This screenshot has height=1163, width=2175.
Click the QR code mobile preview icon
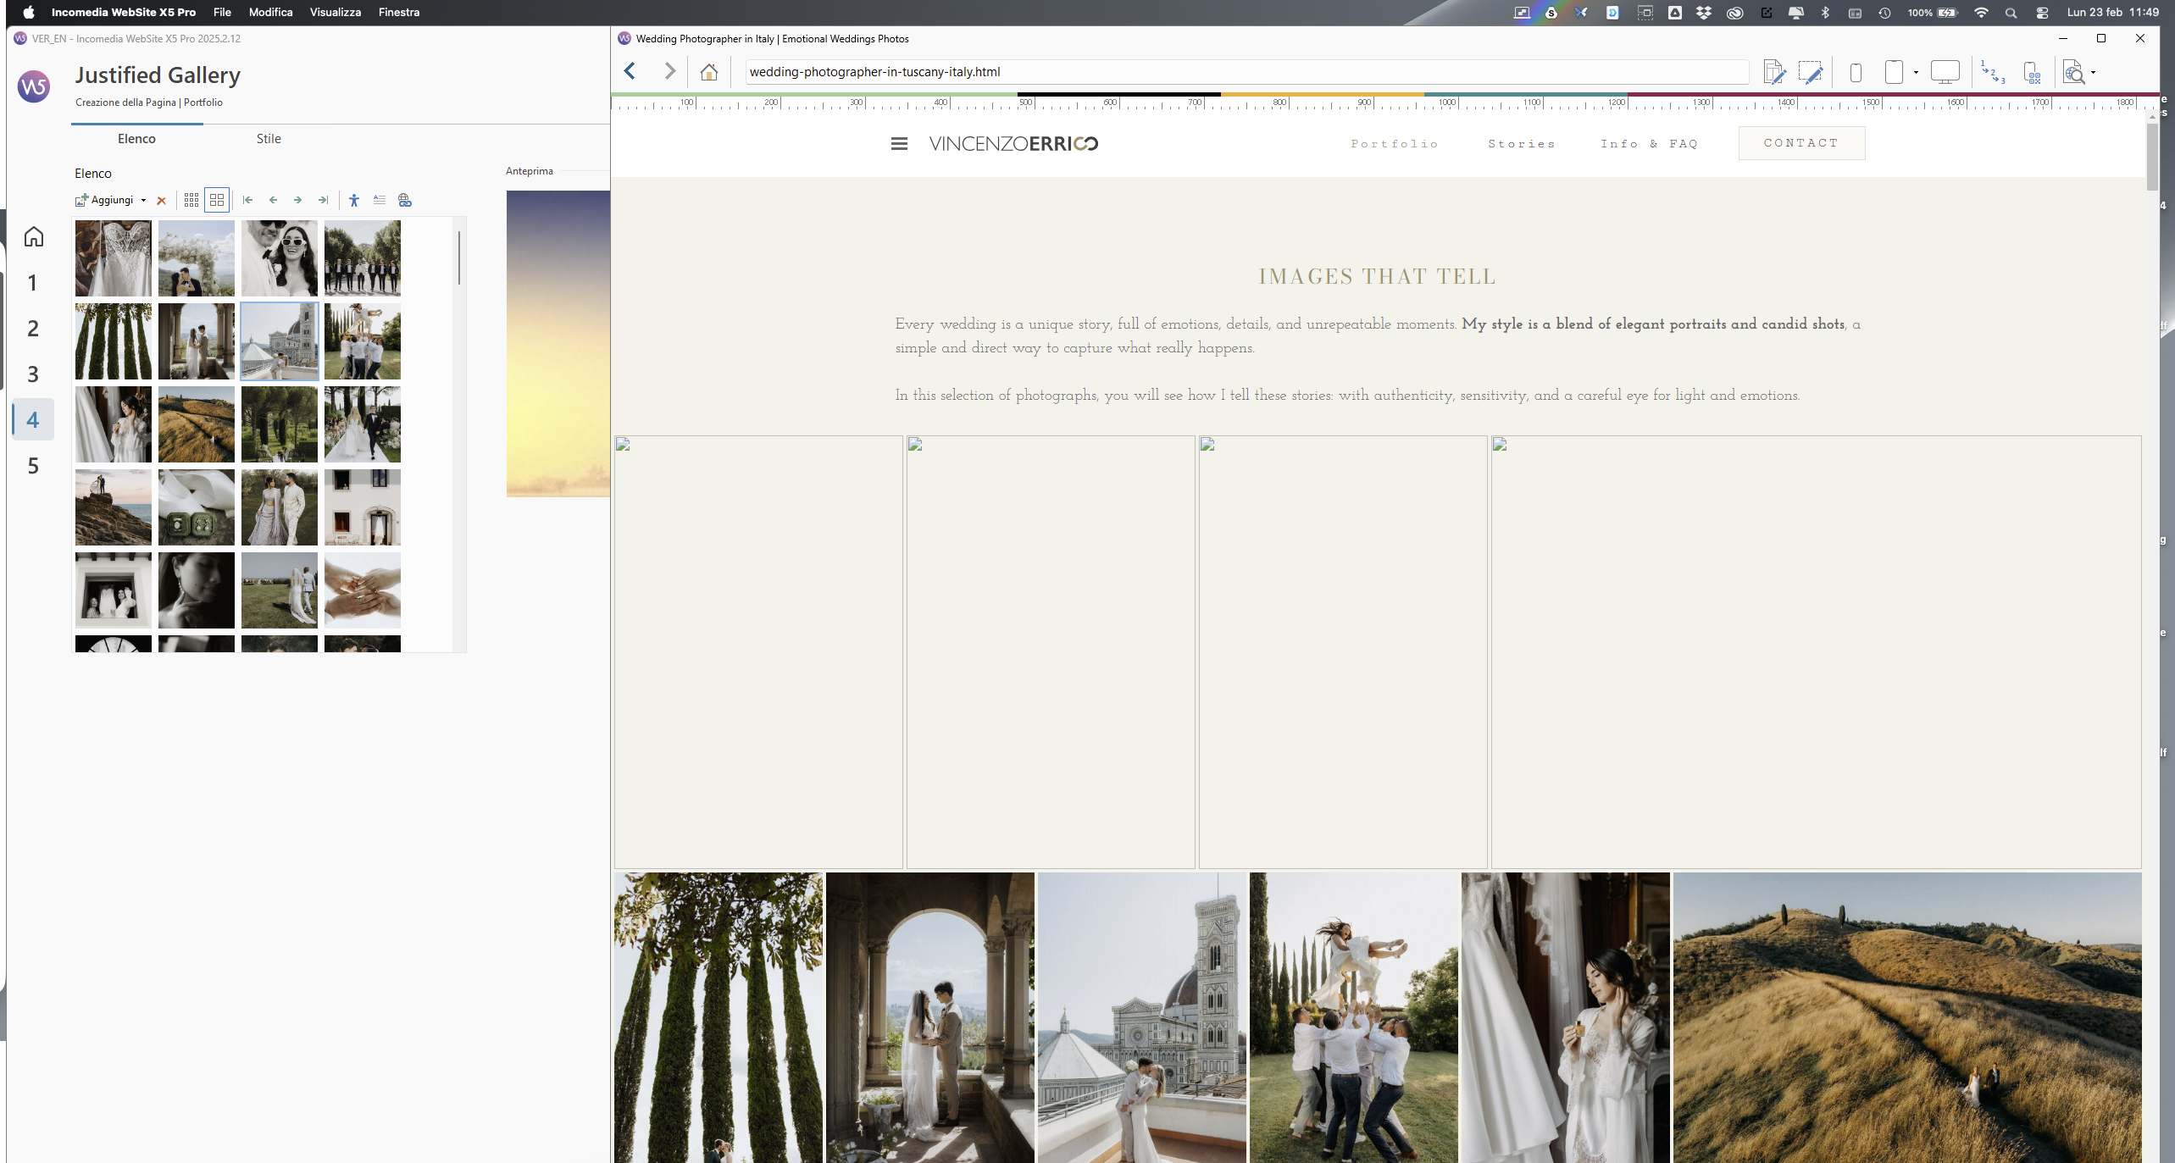[2032, 73]
